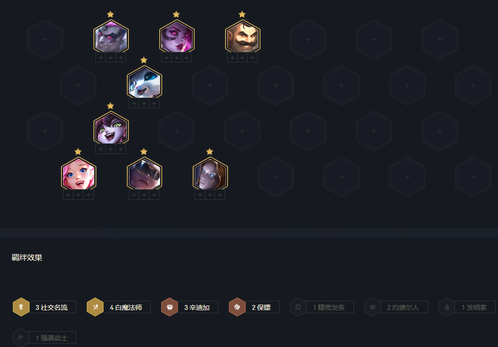Click the inactive 2 约德尔人 trait
The image size is (498, 347).
396,307
